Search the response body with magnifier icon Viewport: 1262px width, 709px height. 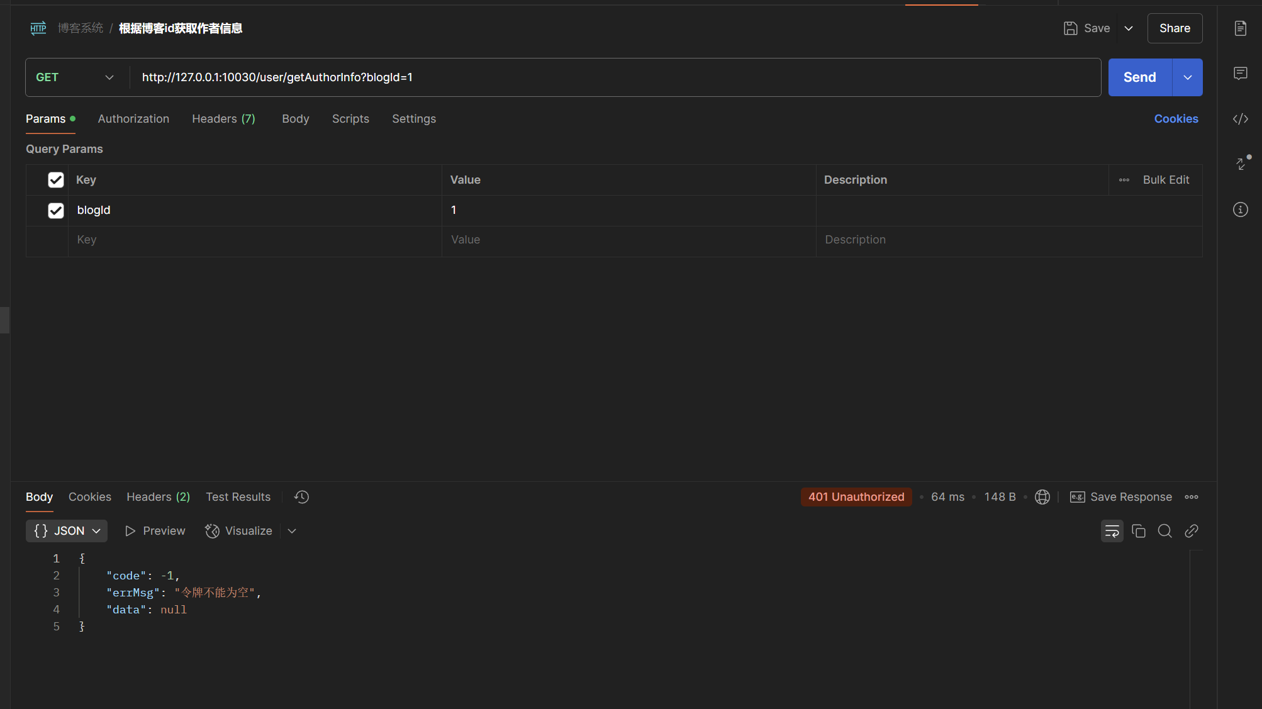1164,531
